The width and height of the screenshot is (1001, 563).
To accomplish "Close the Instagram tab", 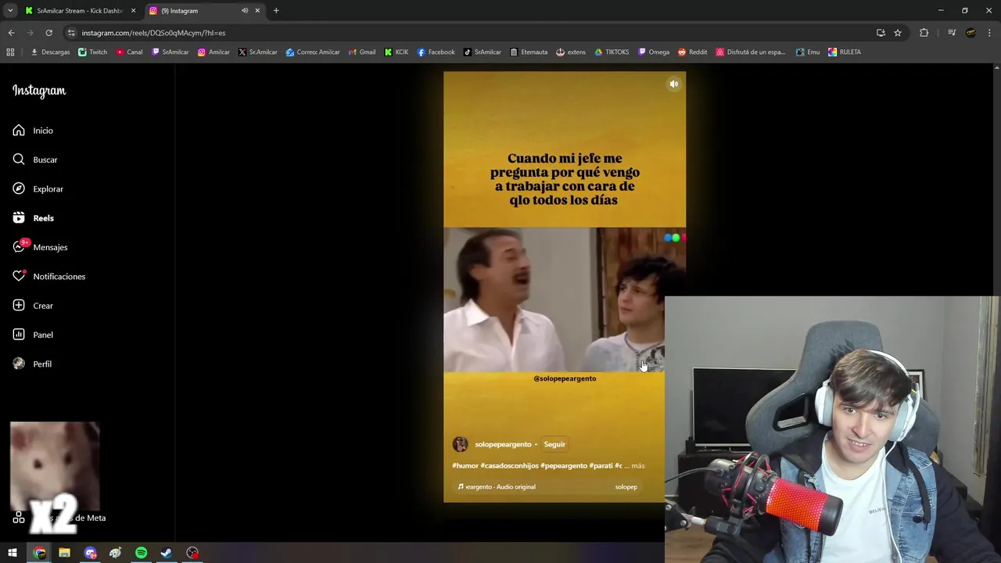I will click(x=257, y=11).
